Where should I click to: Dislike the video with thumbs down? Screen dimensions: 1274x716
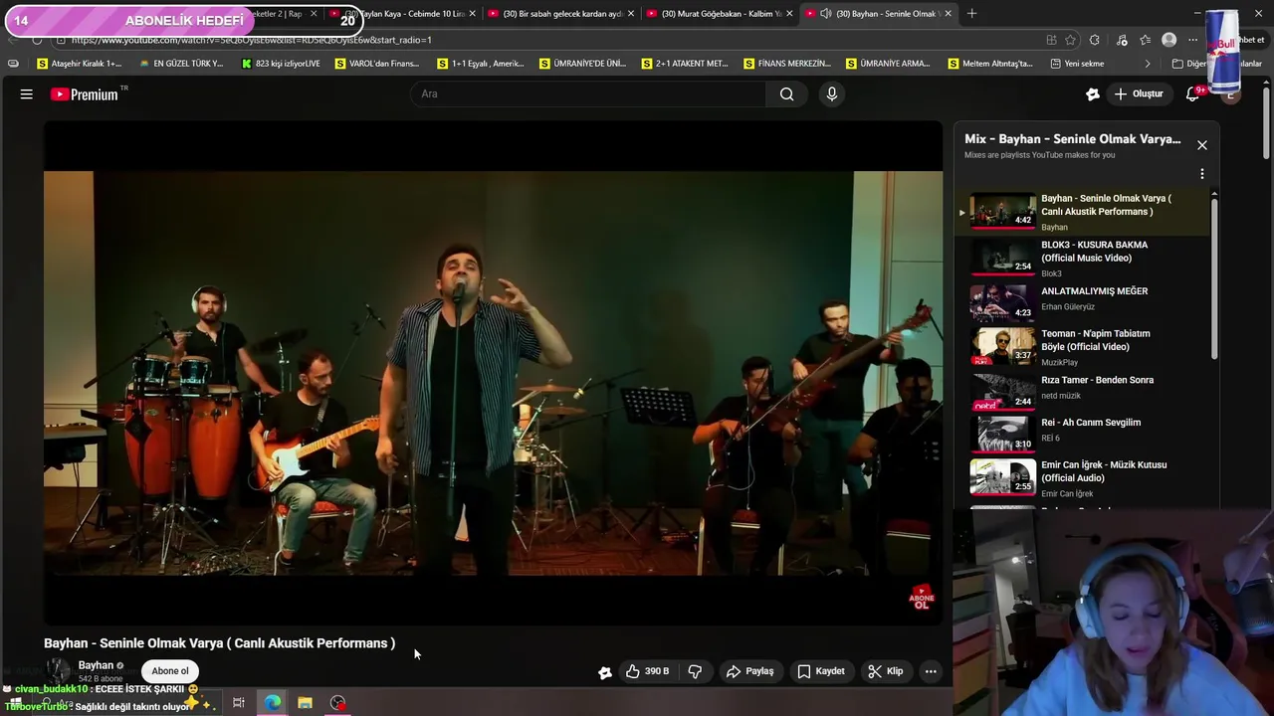695,671
